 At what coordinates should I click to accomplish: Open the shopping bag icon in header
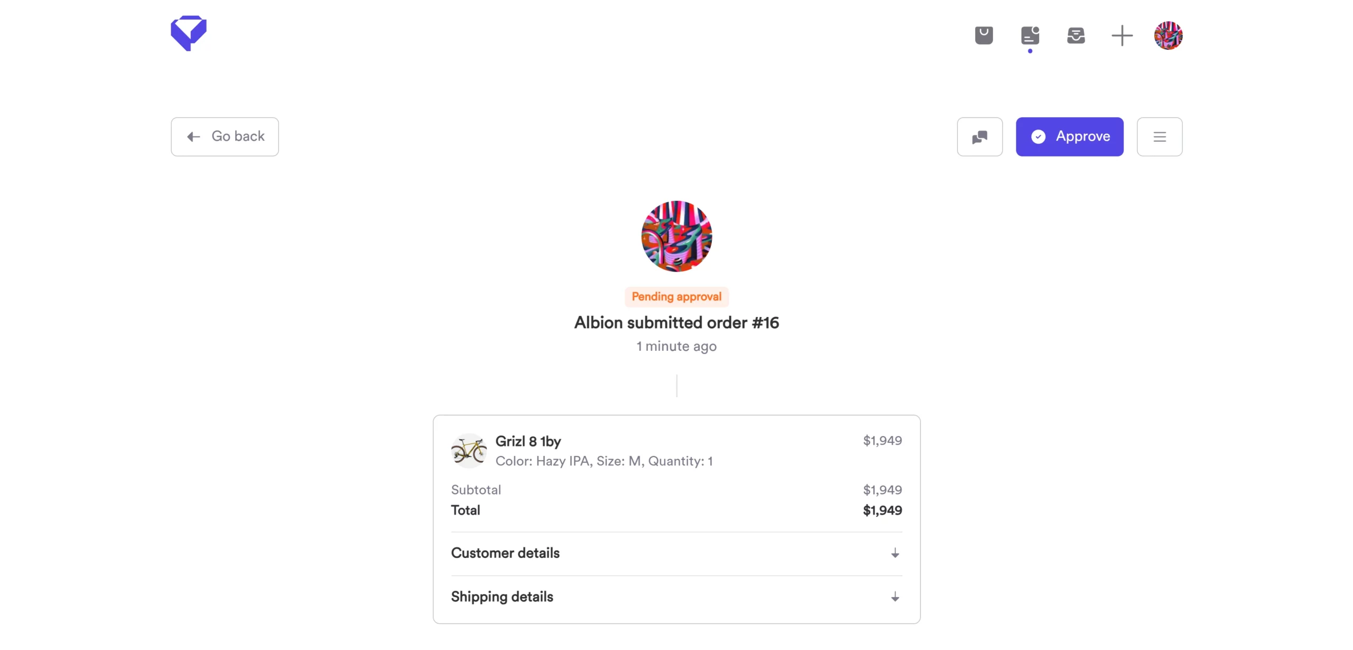(984, 35)
